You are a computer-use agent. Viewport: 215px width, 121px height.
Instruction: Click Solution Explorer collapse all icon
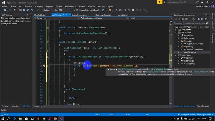click(206, 19)
